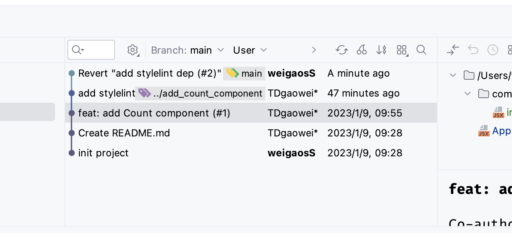Screen dimensions: 512x233
Task: Click the log presentation settings grid icon
Action: tap(402, 50)
